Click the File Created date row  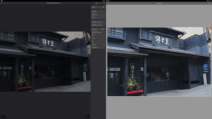[x=98, y=22]
